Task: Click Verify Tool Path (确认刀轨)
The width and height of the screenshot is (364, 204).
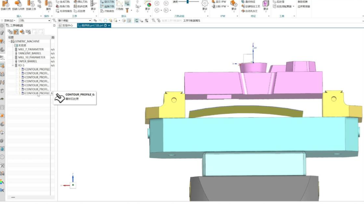Action: point(80,2)
